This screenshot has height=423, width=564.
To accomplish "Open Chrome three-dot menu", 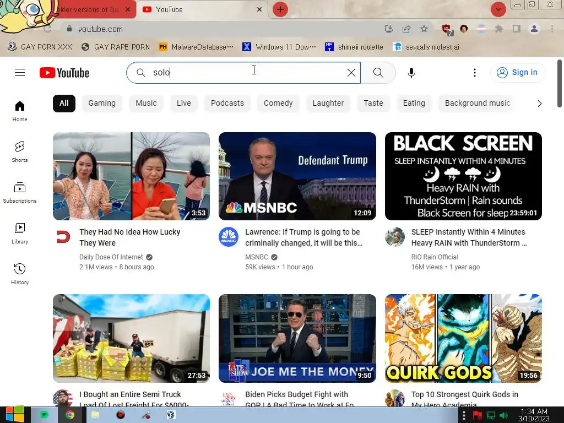I will 552,29.
